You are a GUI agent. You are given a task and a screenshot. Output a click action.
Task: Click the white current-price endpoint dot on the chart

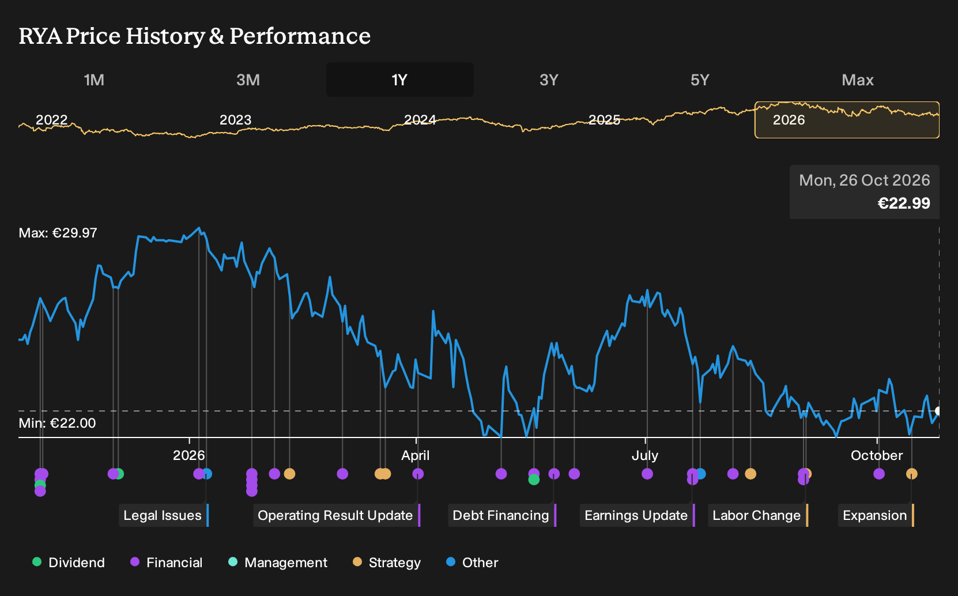938,411
